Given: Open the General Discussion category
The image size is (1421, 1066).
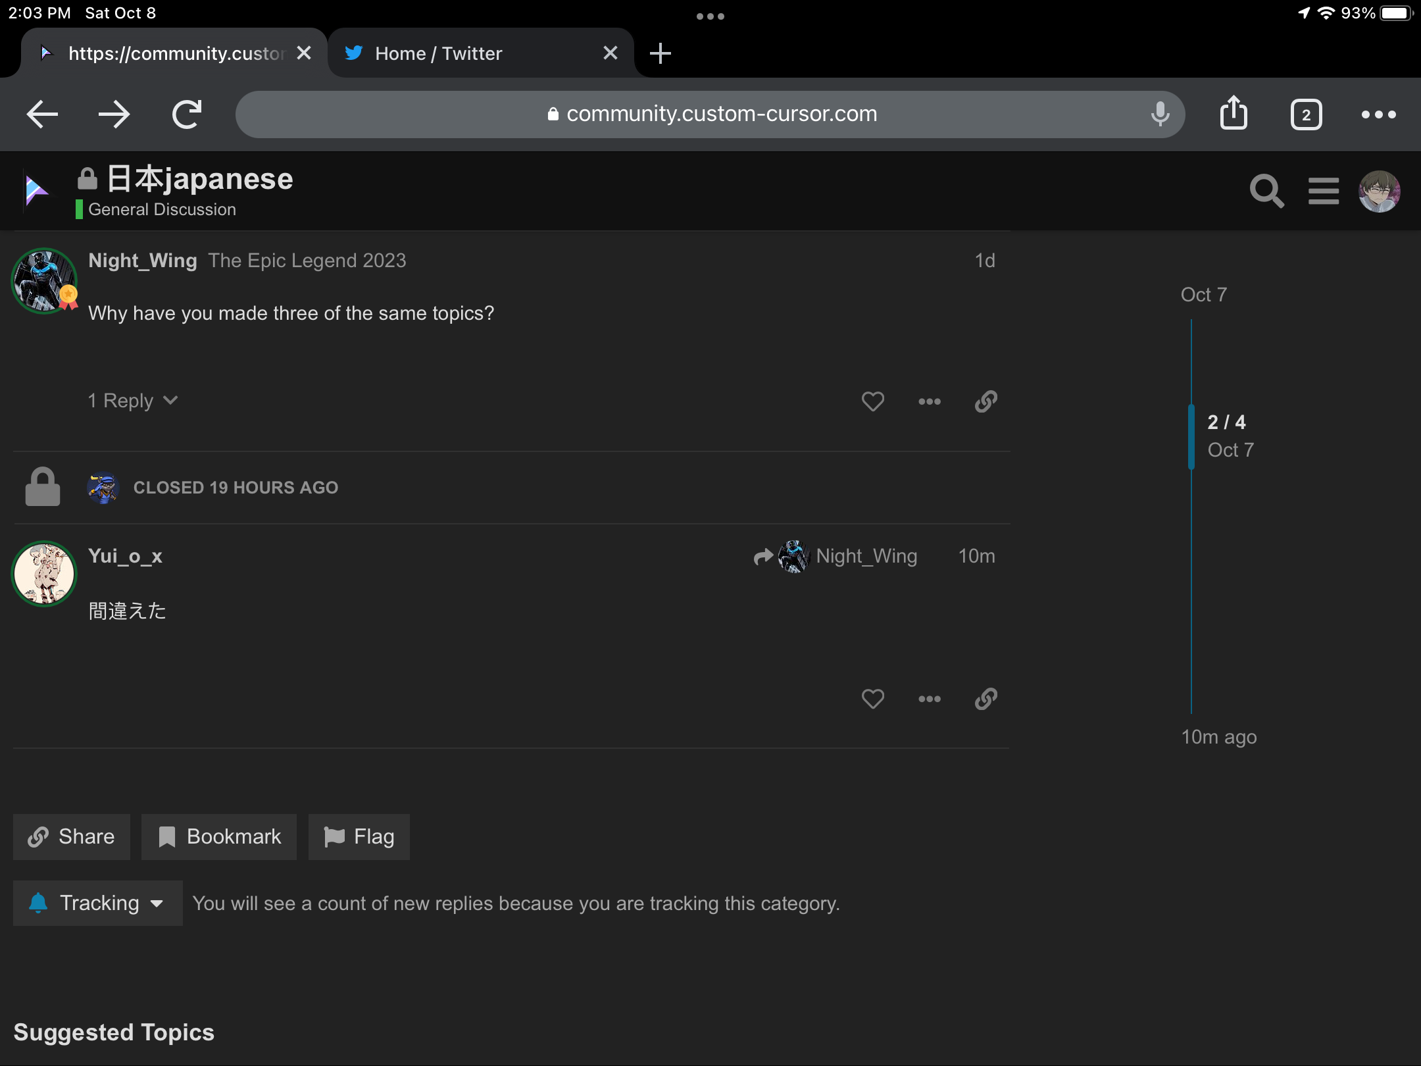Looking at the screenshot, I should click(162, 209).
